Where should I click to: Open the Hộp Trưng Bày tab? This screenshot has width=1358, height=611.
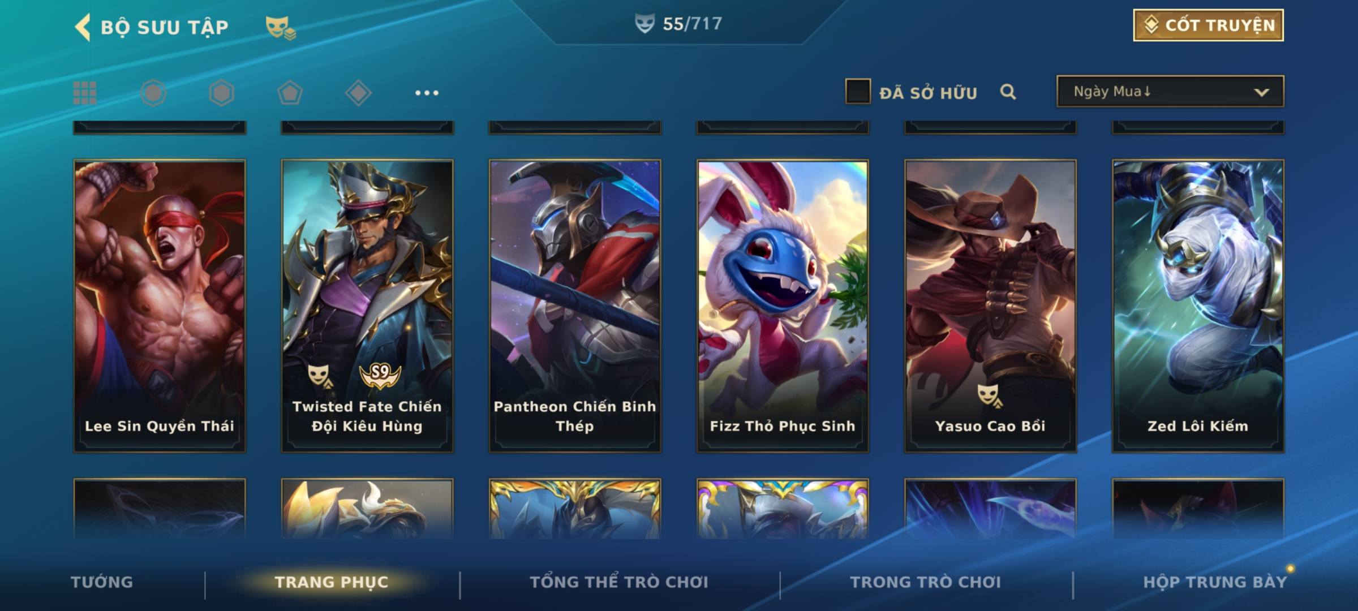[x=1215, y=582]
